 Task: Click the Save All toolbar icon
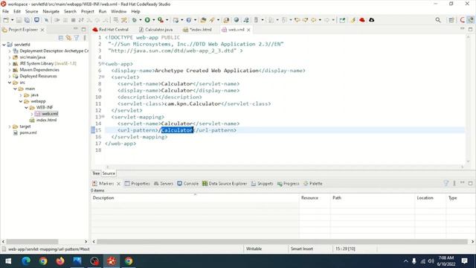[x=27, y=20]
